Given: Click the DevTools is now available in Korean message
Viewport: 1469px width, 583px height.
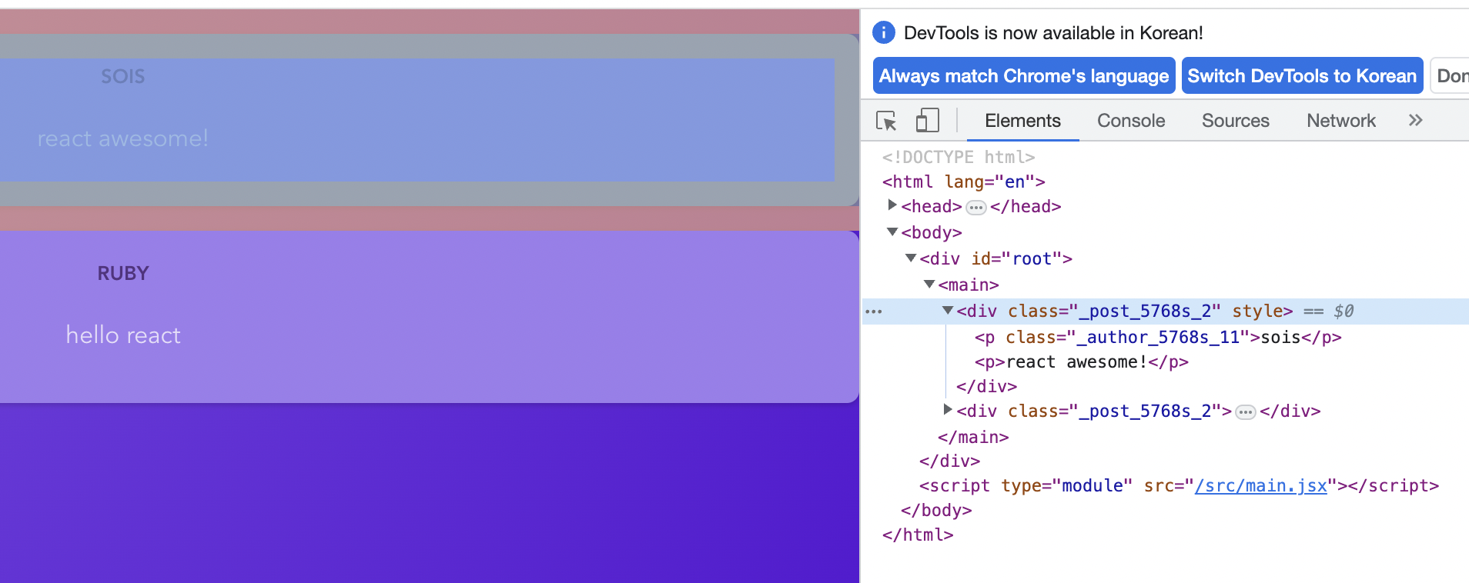Looking at the screenshot, I should pyautogui.click(x=1053, y=33).
